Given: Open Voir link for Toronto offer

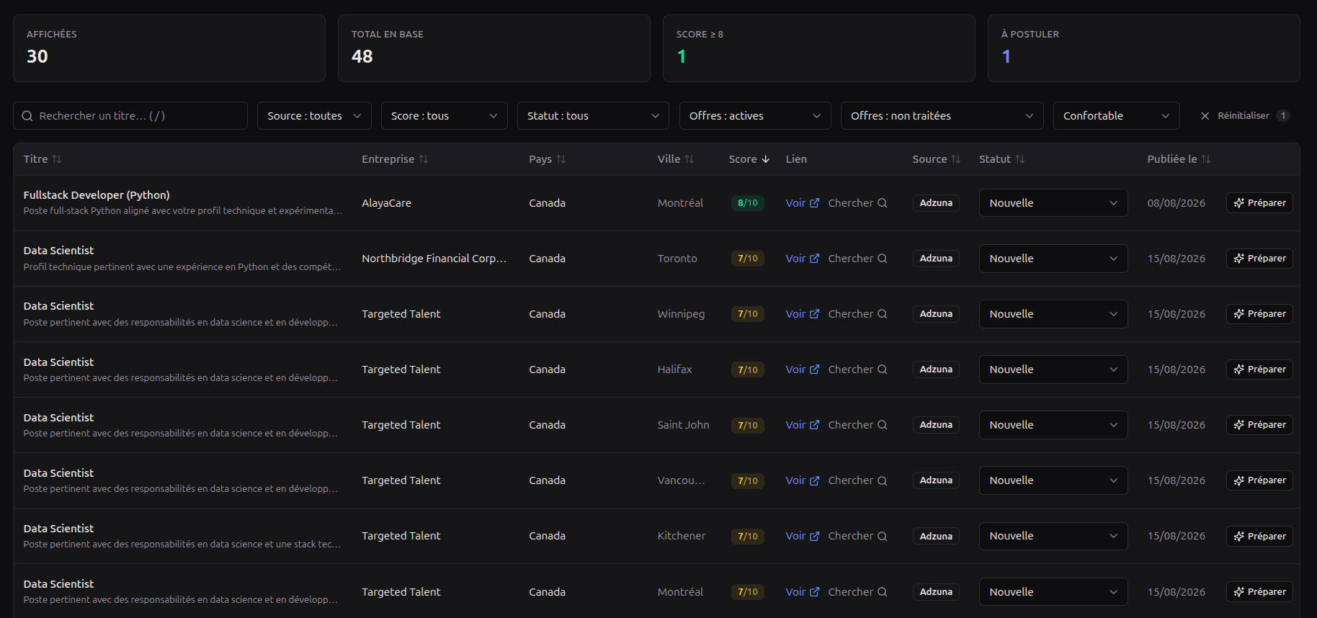Looking at the screenshot, I should click(x=802, y=259).
